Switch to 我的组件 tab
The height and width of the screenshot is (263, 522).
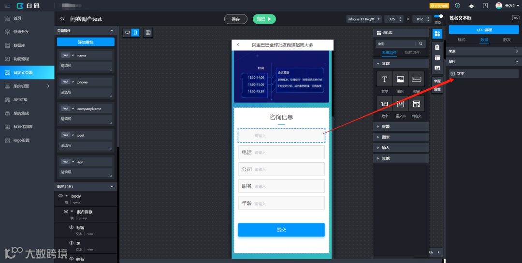[412, 53]
